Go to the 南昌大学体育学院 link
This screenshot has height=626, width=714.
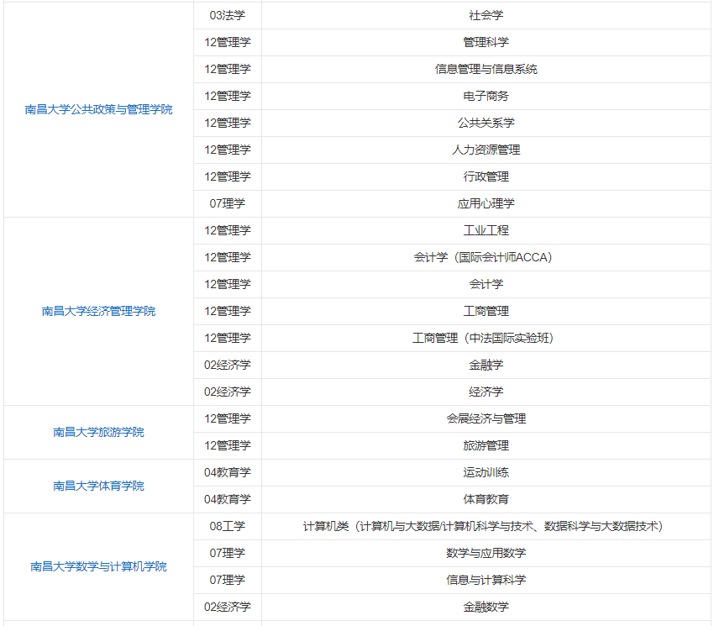pos(98,486)
